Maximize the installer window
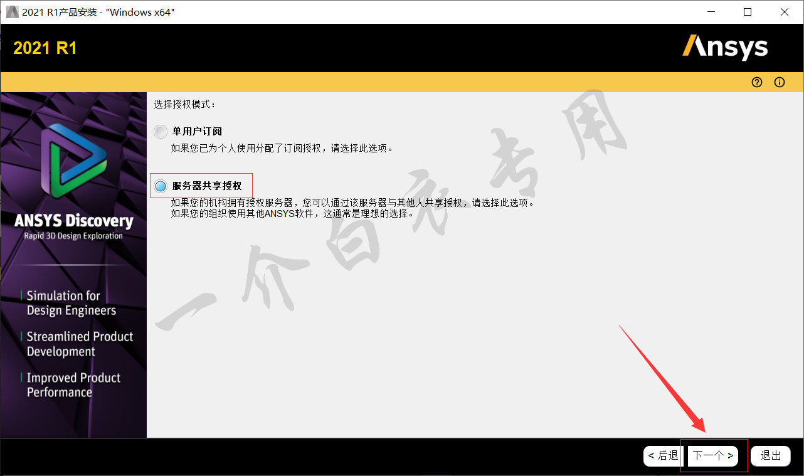 click(748, 12)
